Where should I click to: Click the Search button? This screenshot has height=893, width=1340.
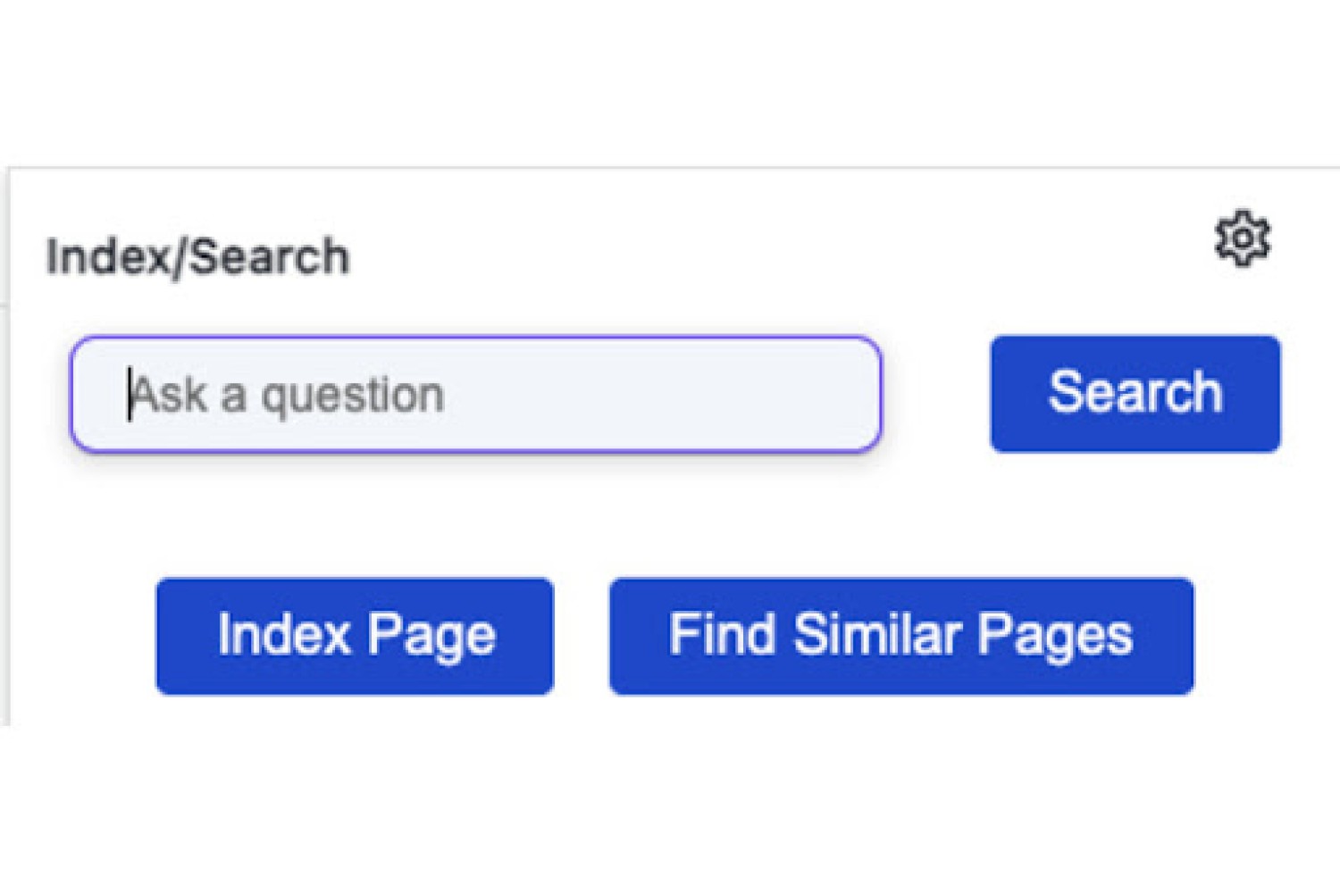pos(1135,394)
